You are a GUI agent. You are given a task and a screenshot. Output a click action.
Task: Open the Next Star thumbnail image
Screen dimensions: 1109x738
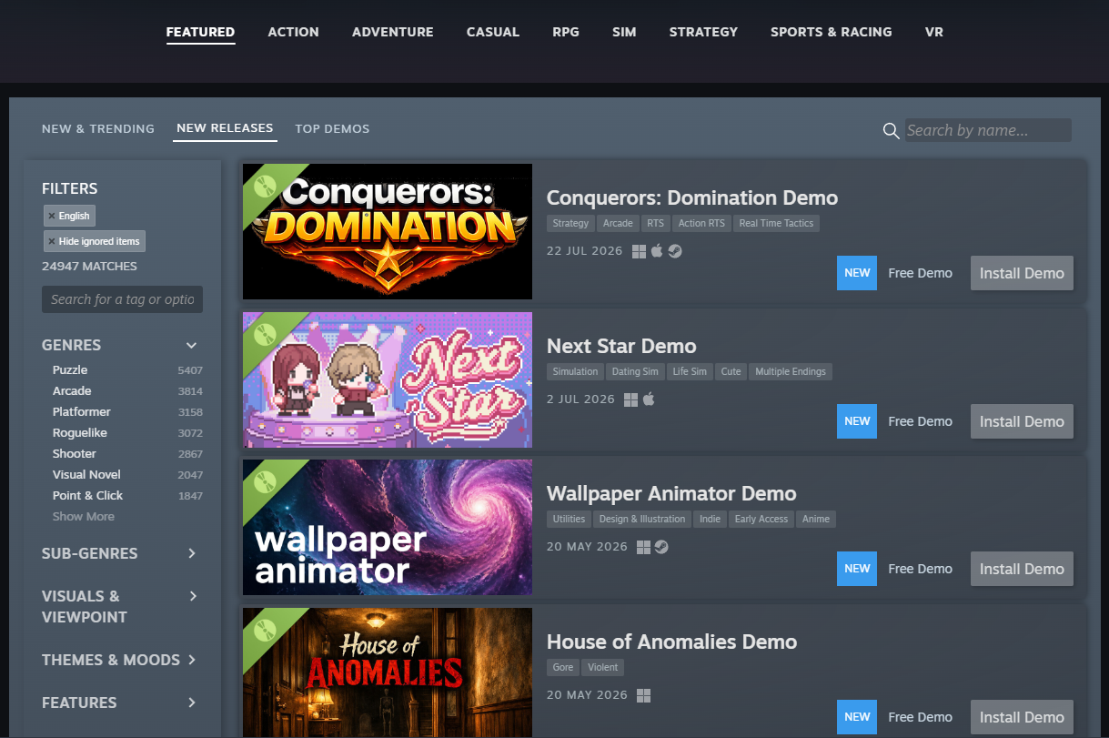(388, 379)
